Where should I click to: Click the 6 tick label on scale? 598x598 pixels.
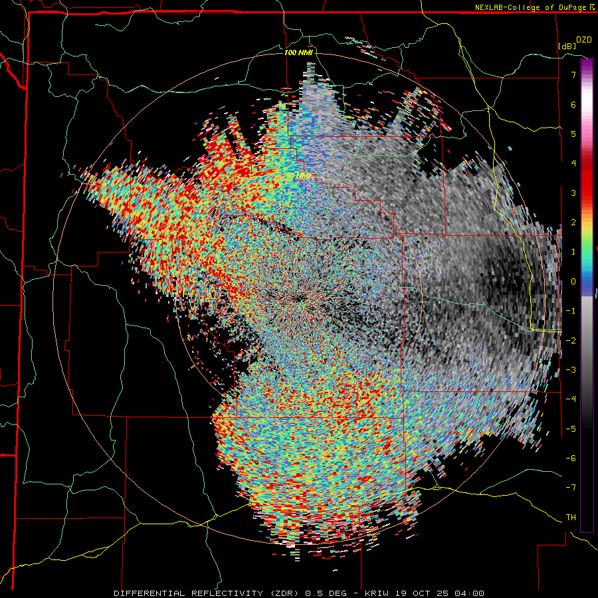click(573, 104)
